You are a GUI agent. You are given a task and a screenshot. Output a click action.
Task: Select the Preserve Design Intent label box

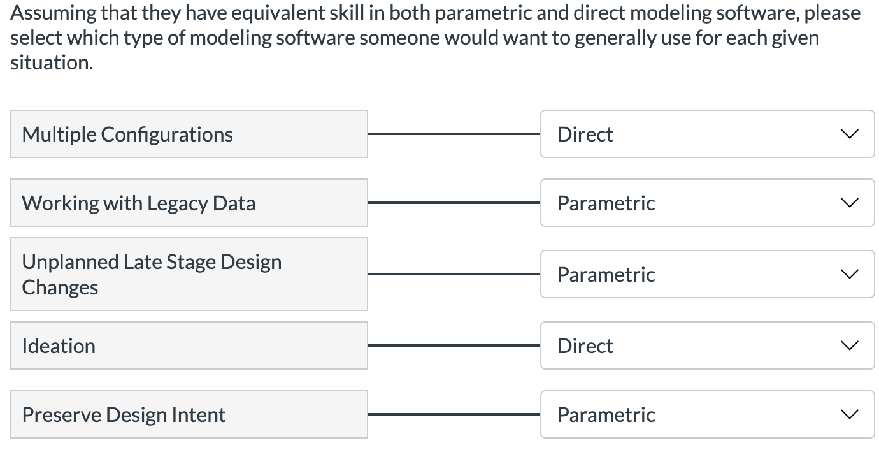[189, 414]
